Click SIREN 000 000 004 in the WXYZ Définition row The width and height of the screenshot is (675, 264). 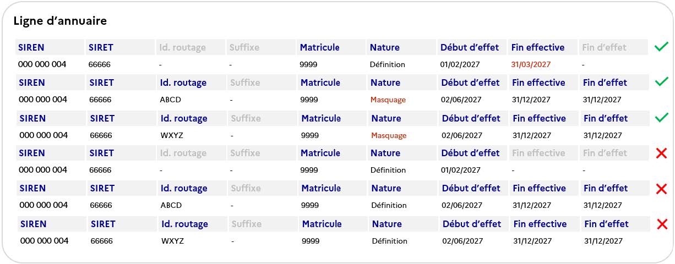click(45, 241)
